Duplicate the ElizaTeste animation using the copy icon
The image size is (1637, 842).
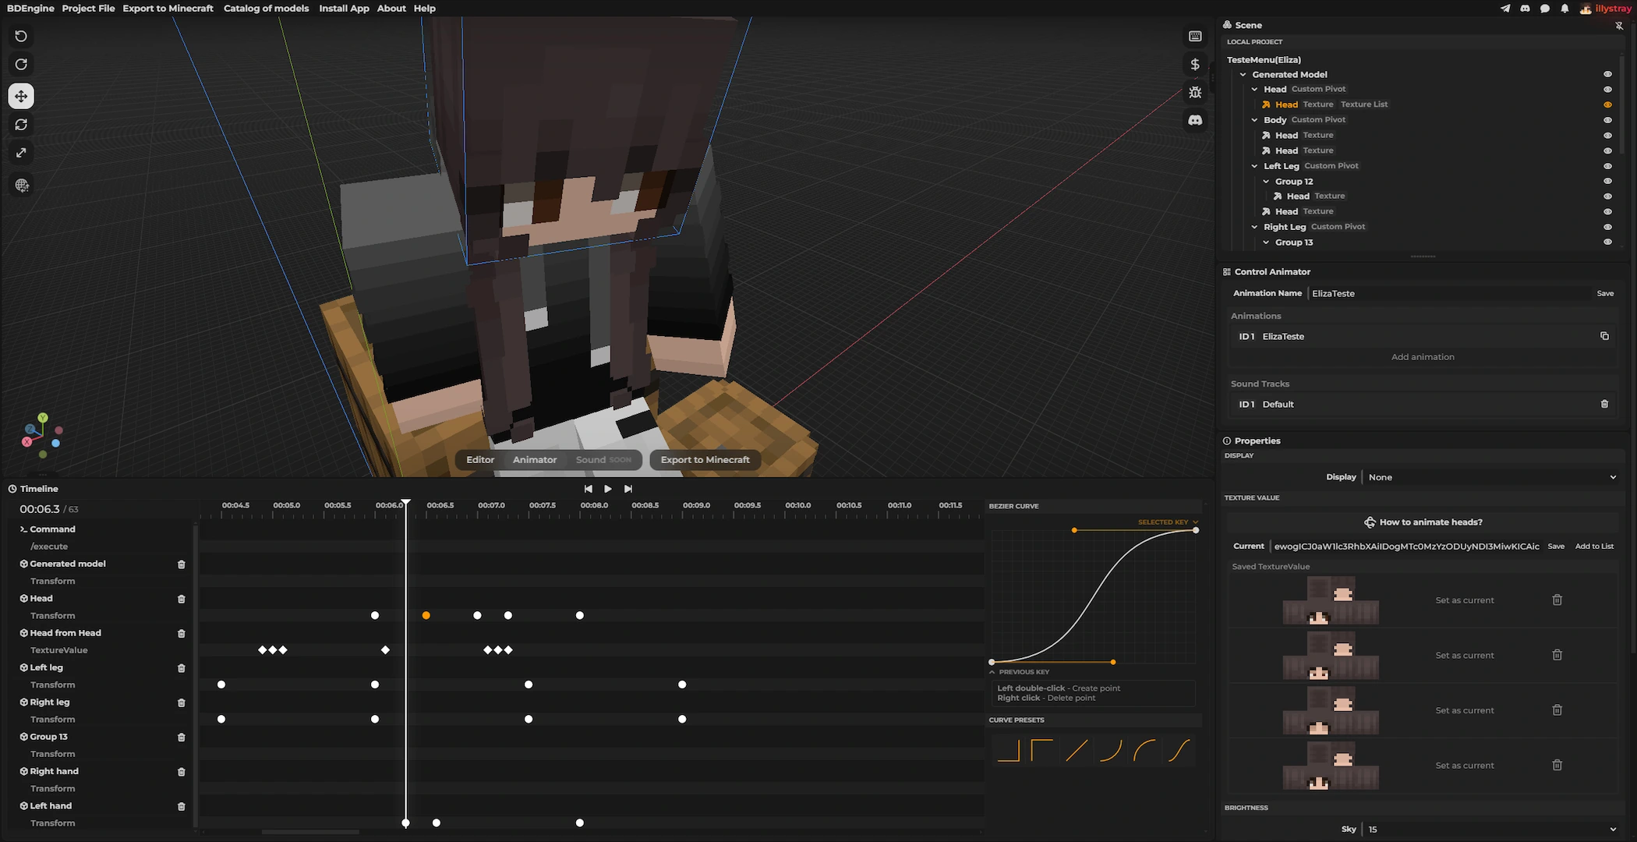(1605, 336)
